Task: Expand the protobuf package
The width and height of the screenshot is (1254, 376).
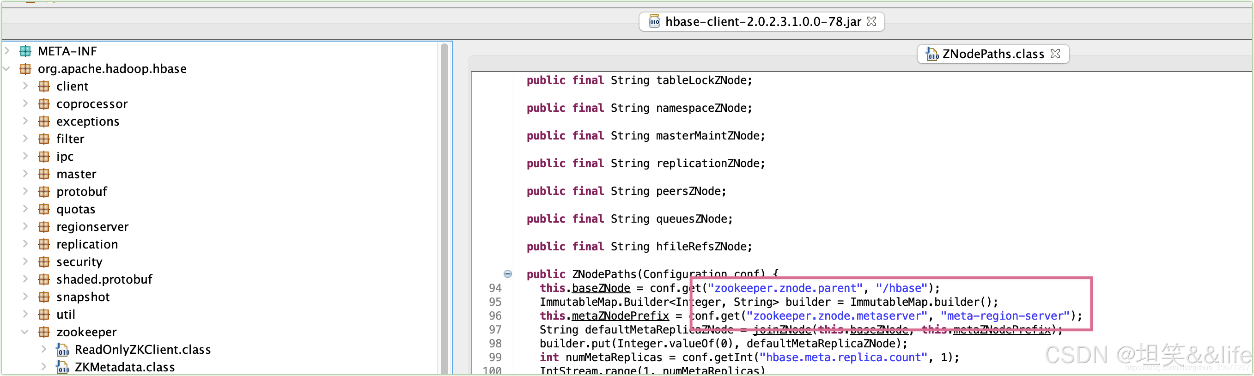Action: pyautogui.click(x=25, y=191)
